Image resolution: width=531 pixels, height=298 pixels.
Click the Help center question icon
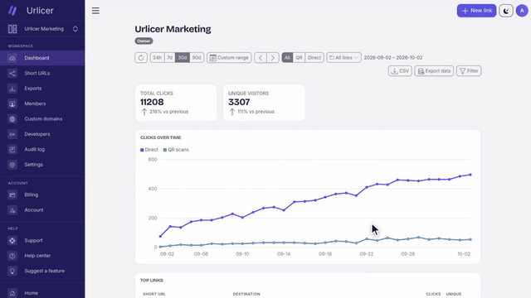click(x=12, y=256)
